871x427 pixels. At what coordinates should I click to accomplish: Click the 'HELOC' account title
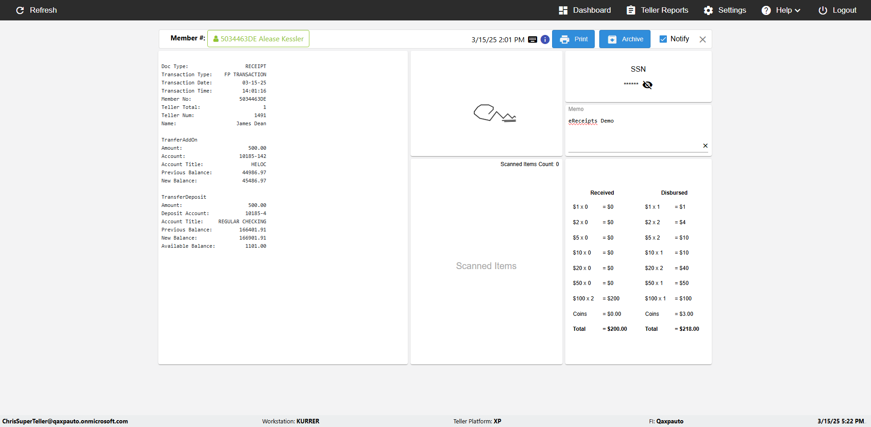coord(259,164)
